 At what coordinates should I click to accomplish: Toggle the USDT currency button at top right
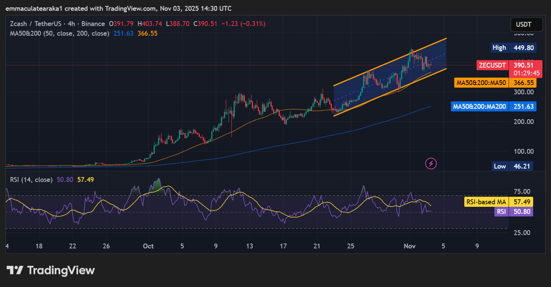point(526,24)
